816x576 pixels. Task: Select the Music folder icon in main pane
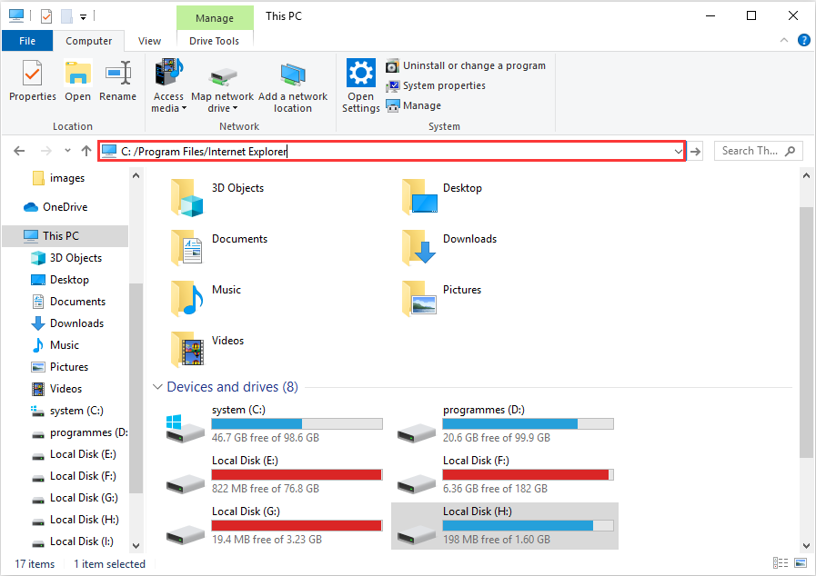pyautogui.click(x=186, y=298)
